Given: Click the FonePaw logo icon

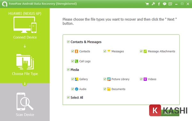Looking at the screenshot, I should click(x=4, y=4).
